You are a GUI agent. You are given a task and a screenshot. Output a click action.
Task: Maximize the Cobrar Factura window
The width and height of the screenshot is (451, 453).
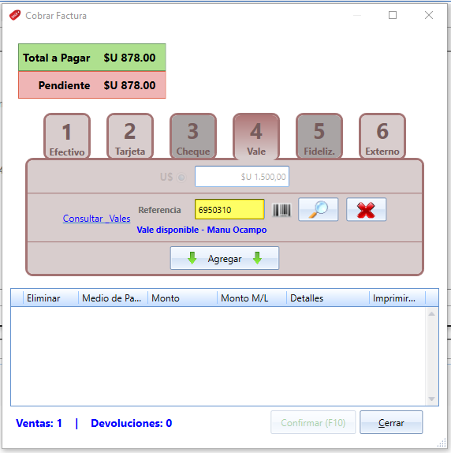click(x=393, y=15)
